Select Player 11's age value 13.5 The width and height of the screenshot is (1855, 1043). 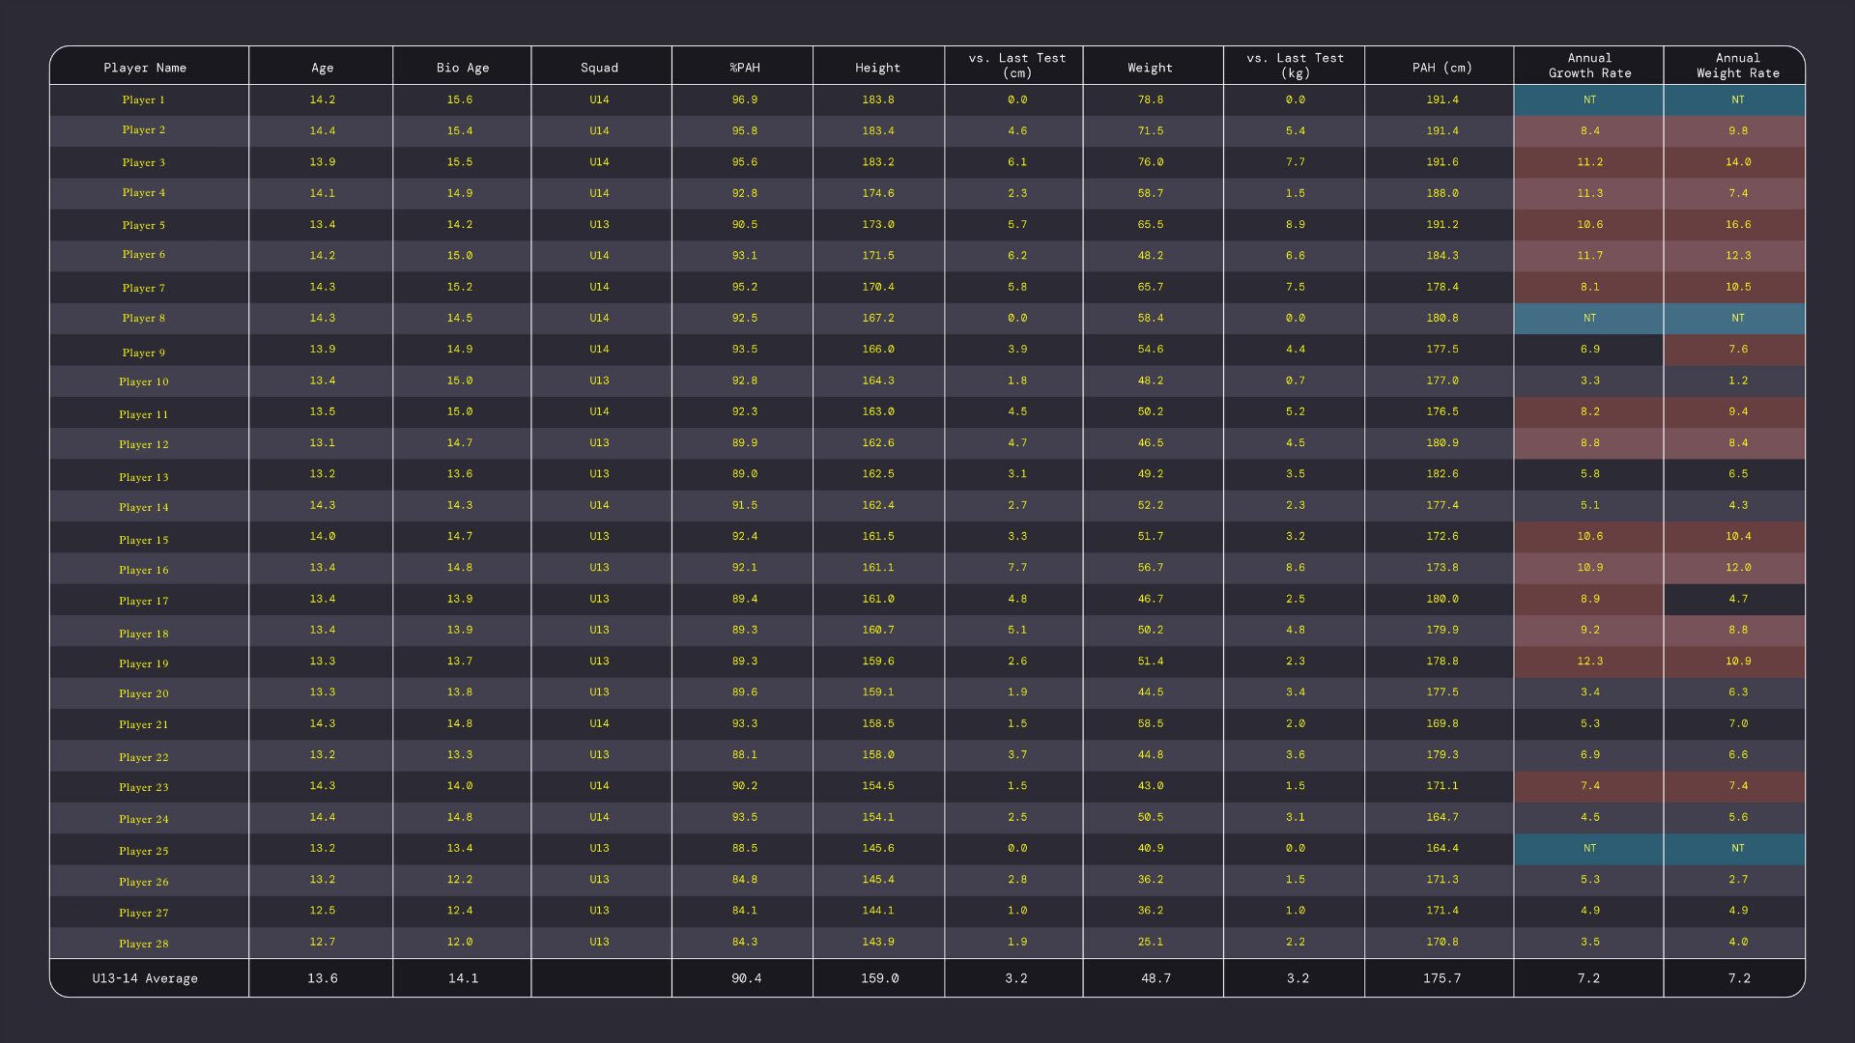pos(322,411)
